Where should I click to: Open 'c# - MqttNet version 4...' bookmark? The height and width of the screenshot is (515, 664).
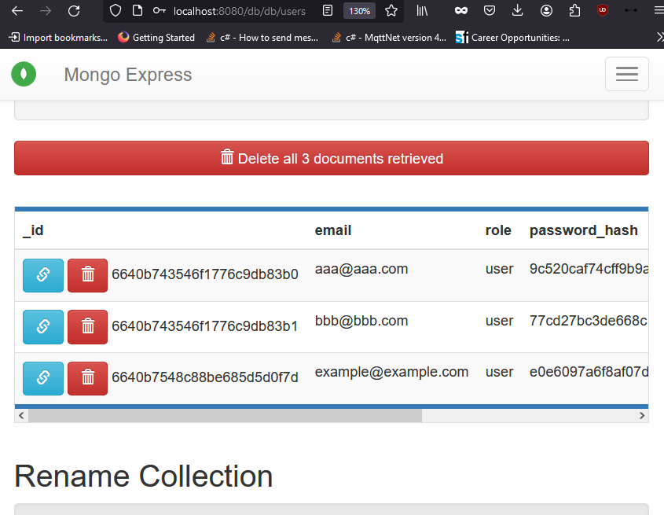click(389, 38)
